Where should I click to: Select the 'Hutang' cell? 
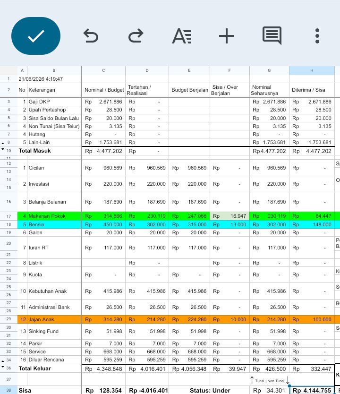(54, 134)
